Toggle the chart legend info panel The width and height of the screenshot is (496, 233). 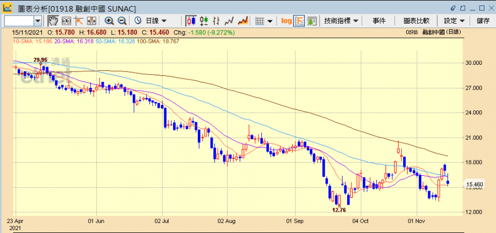[x=299, y=20]
